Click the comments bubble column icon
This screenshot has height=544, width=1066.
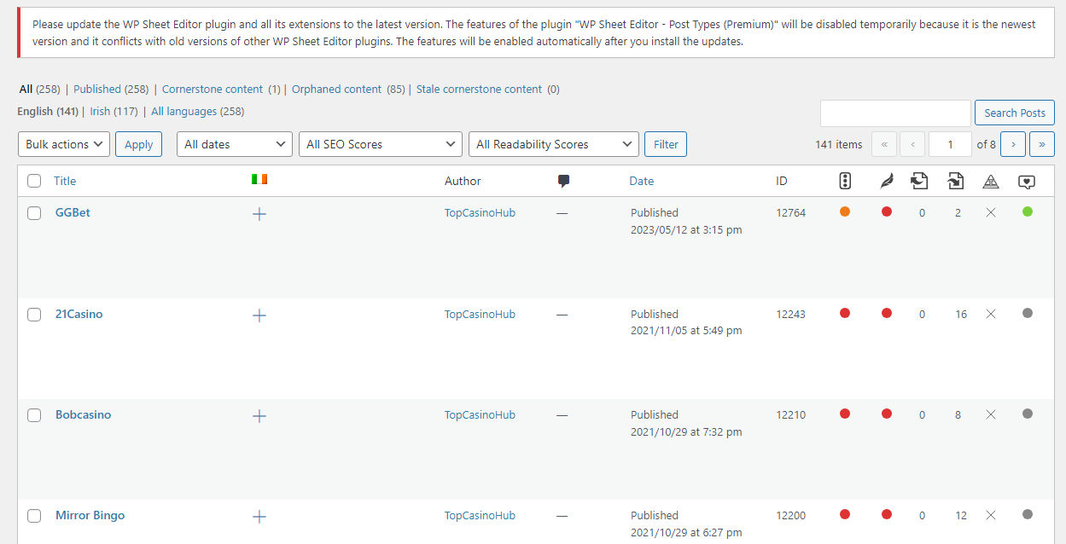(563, 181)
